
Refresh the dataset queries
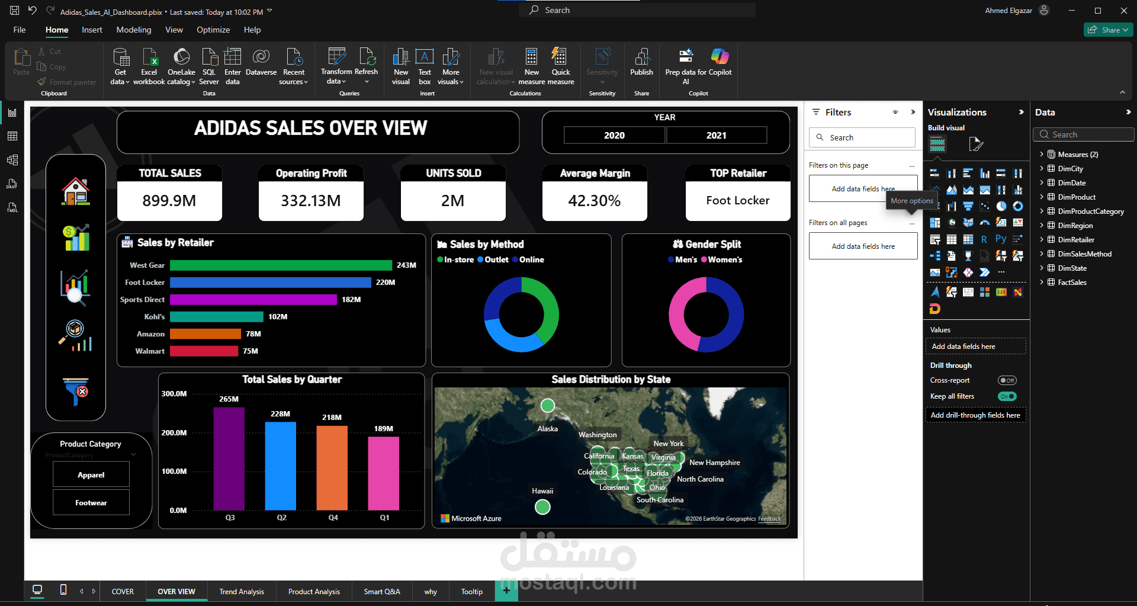pyautogui.click(x=367, y=65)
